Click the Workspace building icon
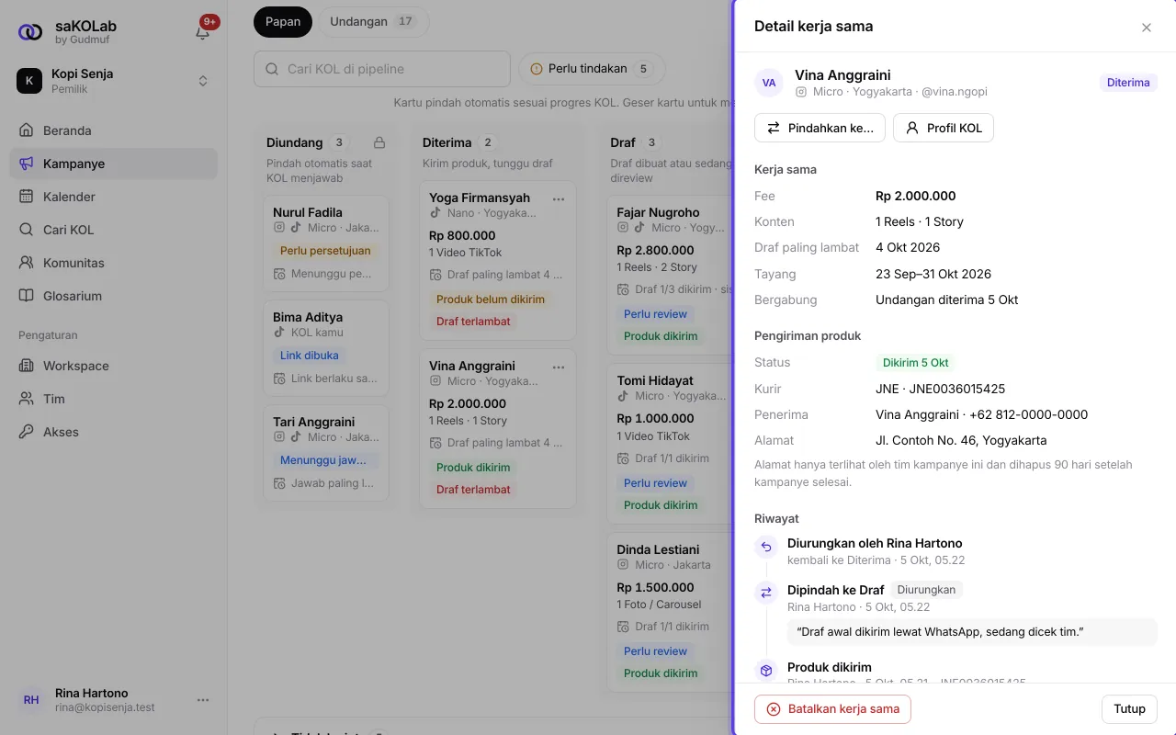The height and width of the screenshot is (735, 1176). point(27,366)
